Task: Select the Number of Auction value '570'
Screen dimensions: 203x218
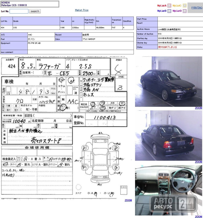Action: (x=159, y=34)
